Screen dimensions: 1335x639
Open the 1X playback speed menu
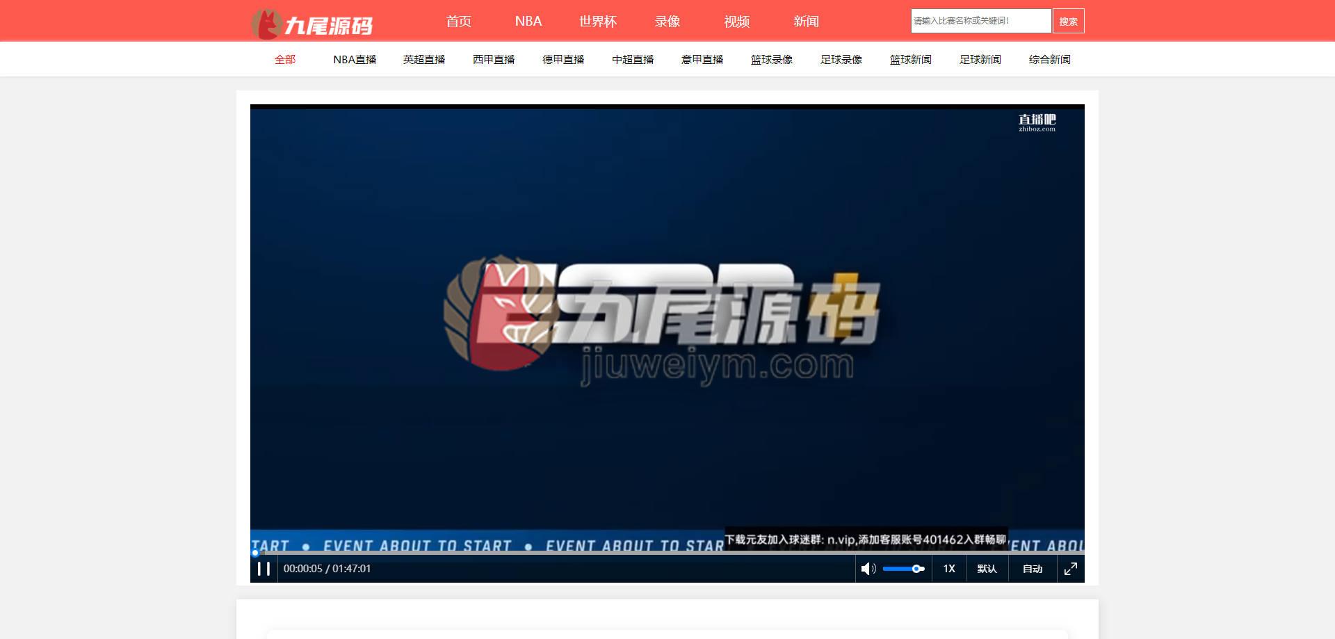click(949, 569)
